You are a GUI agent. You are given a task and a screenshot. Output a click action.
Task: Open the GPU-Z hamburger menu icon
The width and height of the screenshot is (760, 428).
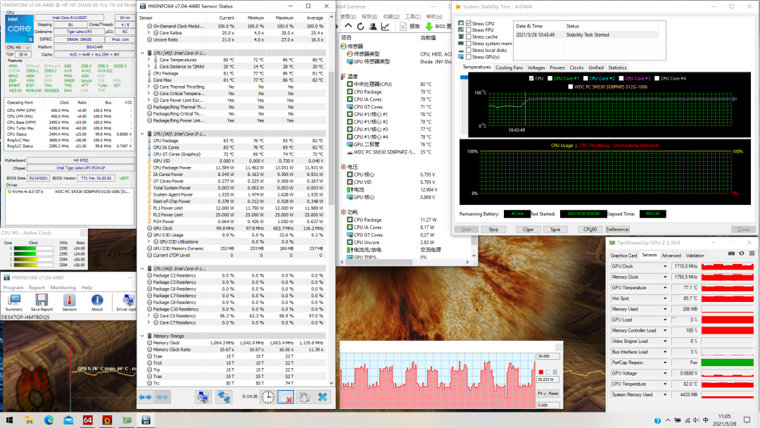tap(752, 253)
